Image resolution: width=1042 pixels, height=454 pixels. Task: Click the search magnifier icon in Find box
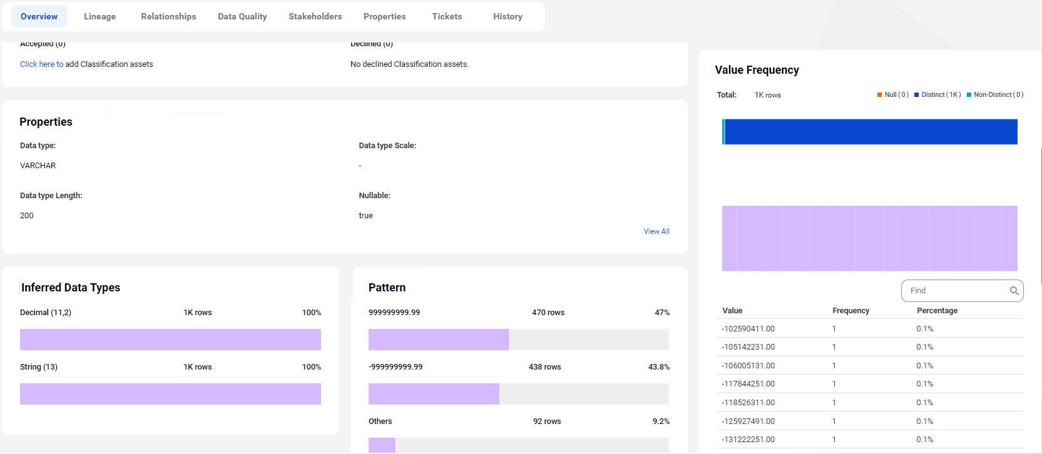(1014, 291)
